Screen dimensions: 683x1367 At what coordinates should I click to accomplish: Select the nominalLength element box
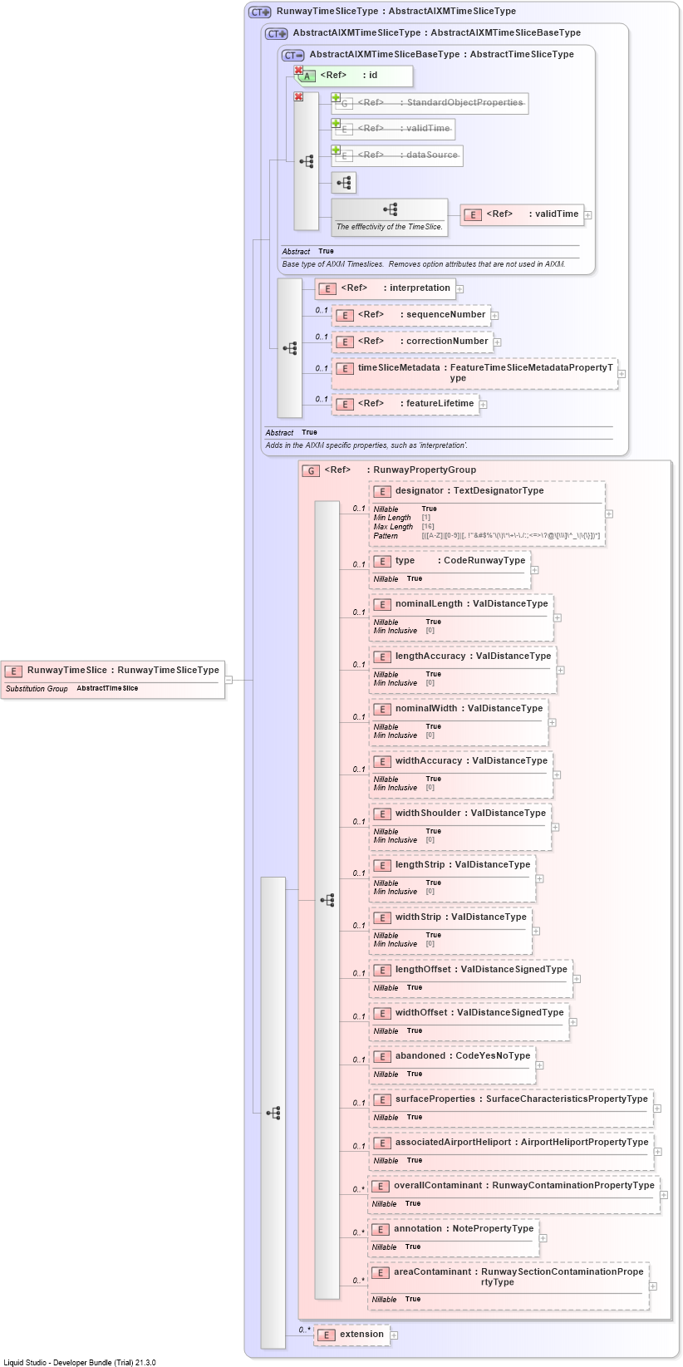coord(461,617)
